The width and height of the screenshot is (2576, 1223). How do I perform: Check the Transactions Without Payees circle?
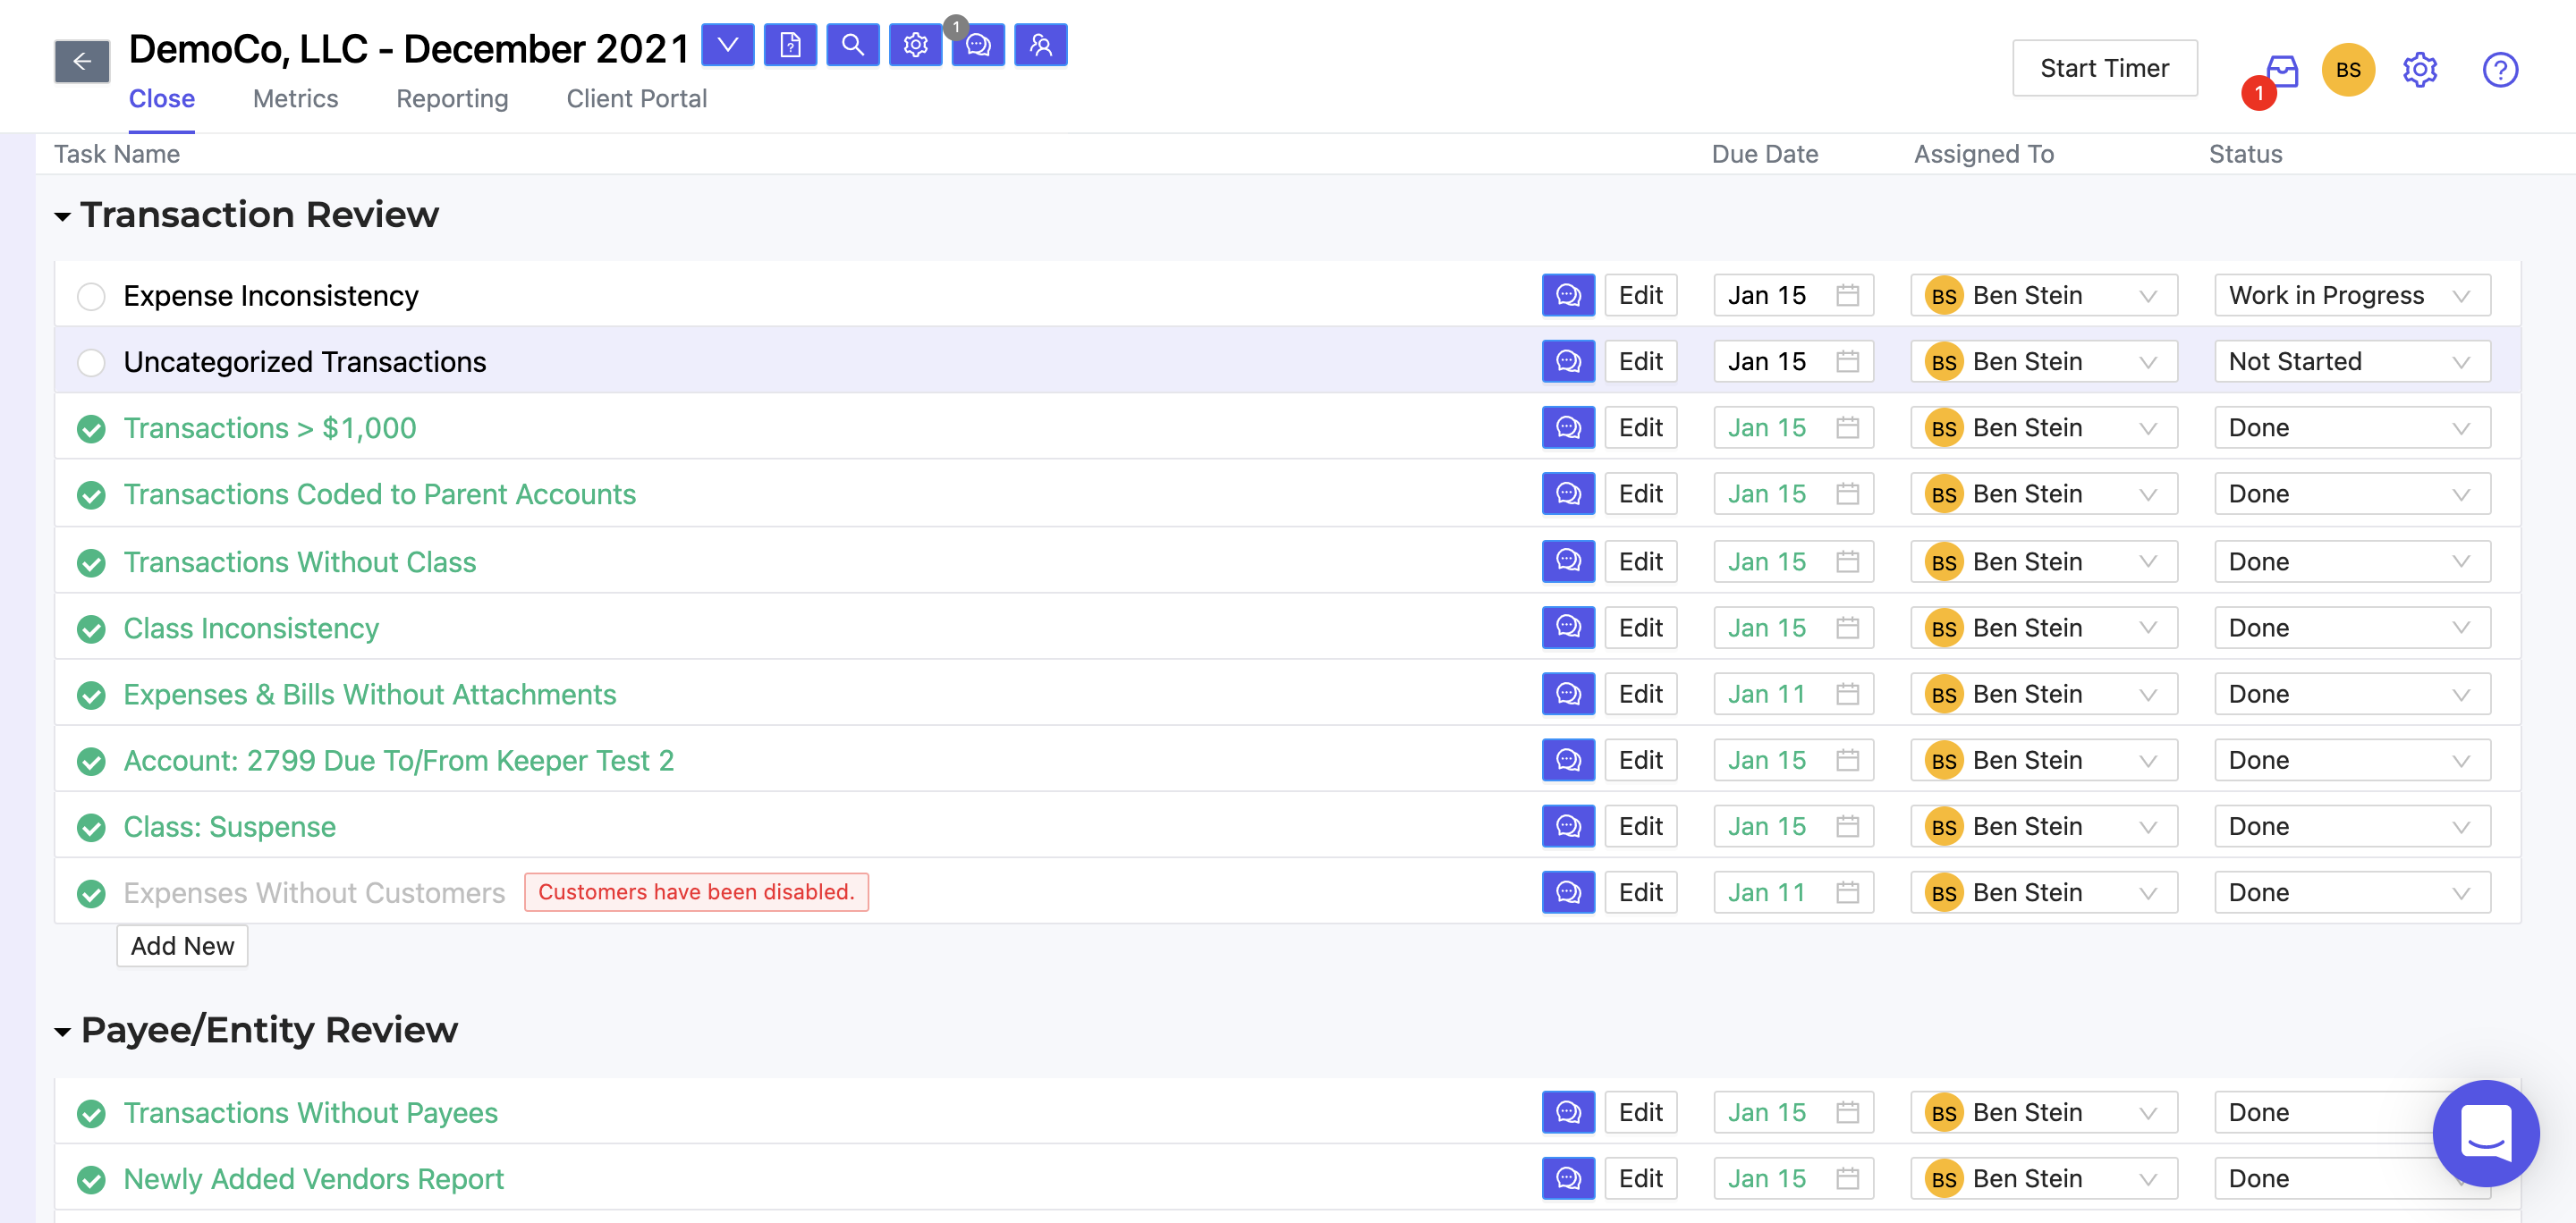pyautogui.click(x=92, y=1111)
